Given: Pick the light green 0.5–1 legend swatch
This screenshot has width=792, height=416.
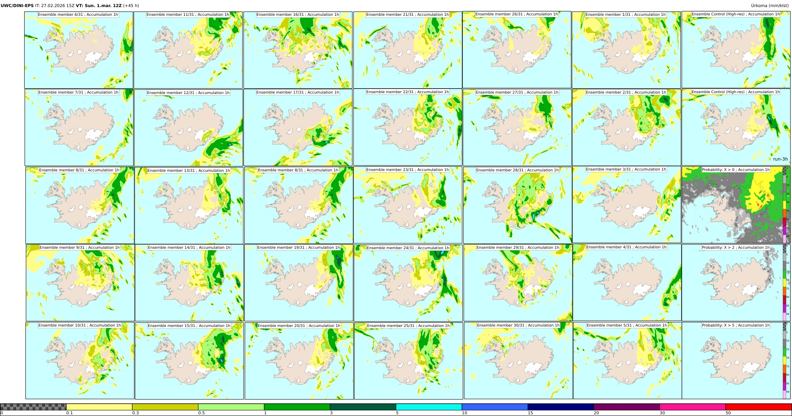Looking at the screenshot, I should point(231,407).
